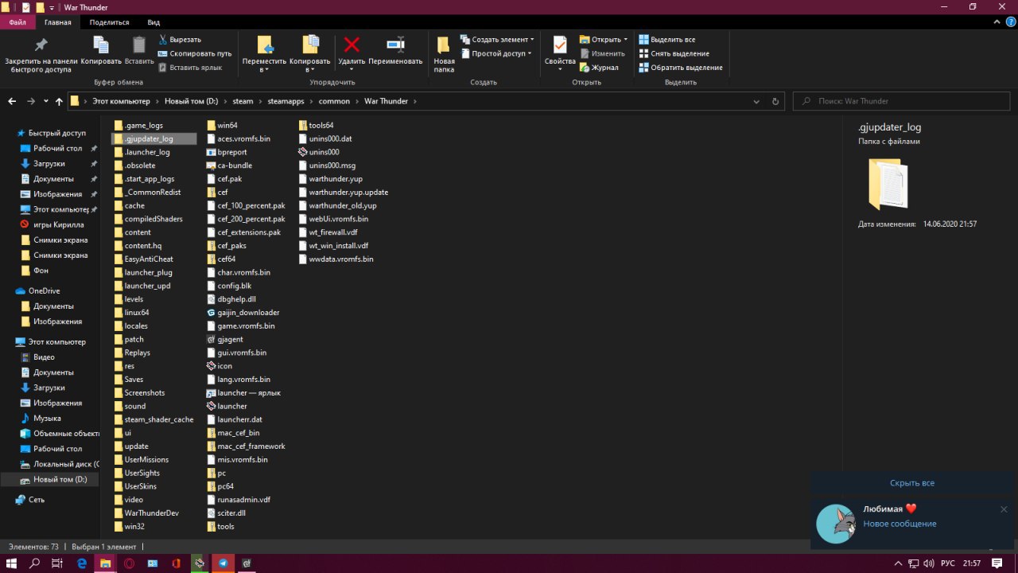
Task: Select the .gjupdater_log folder
Action: pos(153,138)
